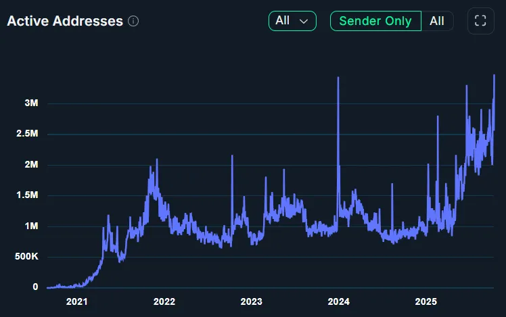Select the 2021 label on the x-axis

coord(76,301)
